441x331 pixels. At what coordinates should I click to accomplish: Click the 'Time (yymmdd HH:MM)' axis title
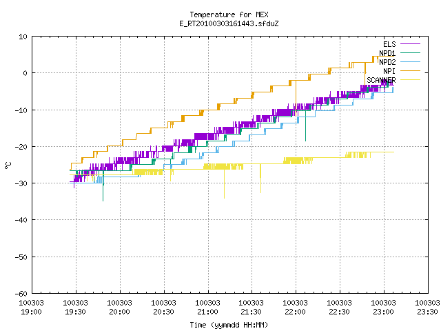[229, 325]
